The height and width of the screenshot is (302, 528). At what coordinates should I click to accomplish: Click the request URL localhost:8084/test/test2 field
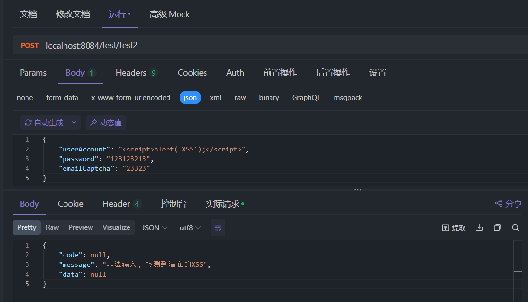[x=91, y=45]
